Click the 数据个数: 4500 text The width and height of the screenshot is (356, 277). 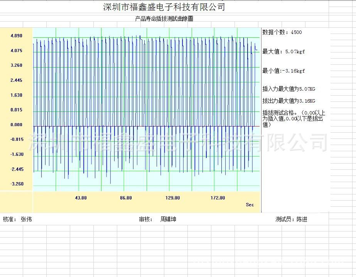(x=282, y=32)
